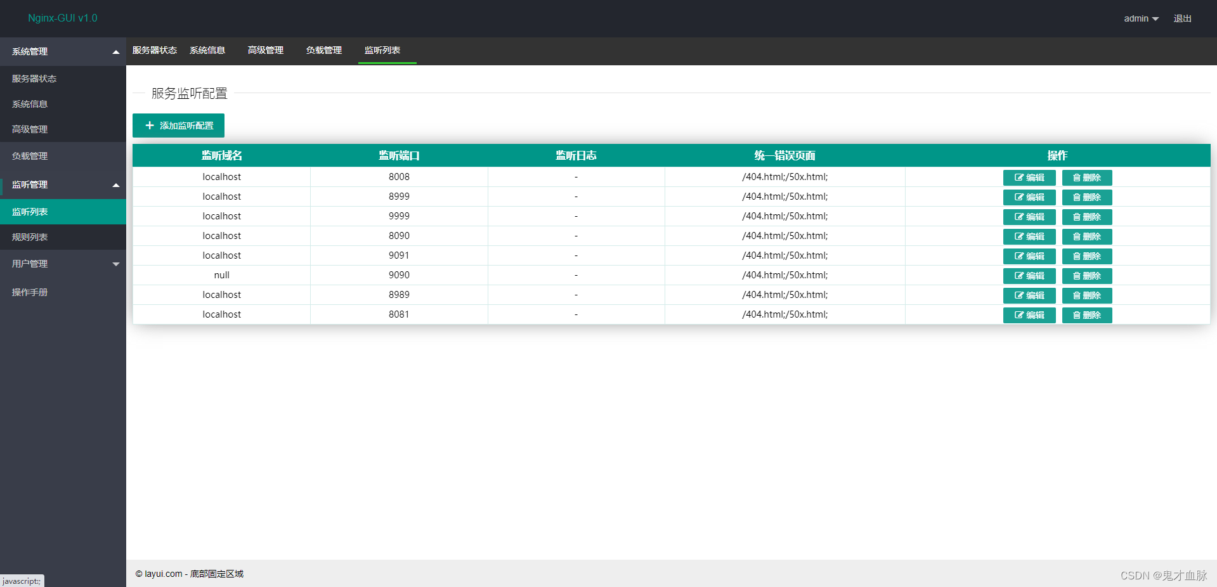Expand the 用户管理 sidebar section
Viewport: 1217px width, 587px height.
pyautogui.click(x=63, y=264)
